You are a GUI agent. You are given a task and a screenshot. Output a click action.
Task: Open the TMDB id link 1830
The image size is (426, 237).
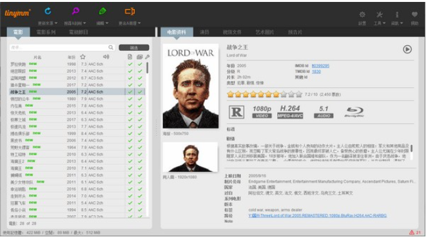click(x=316, y=71)
